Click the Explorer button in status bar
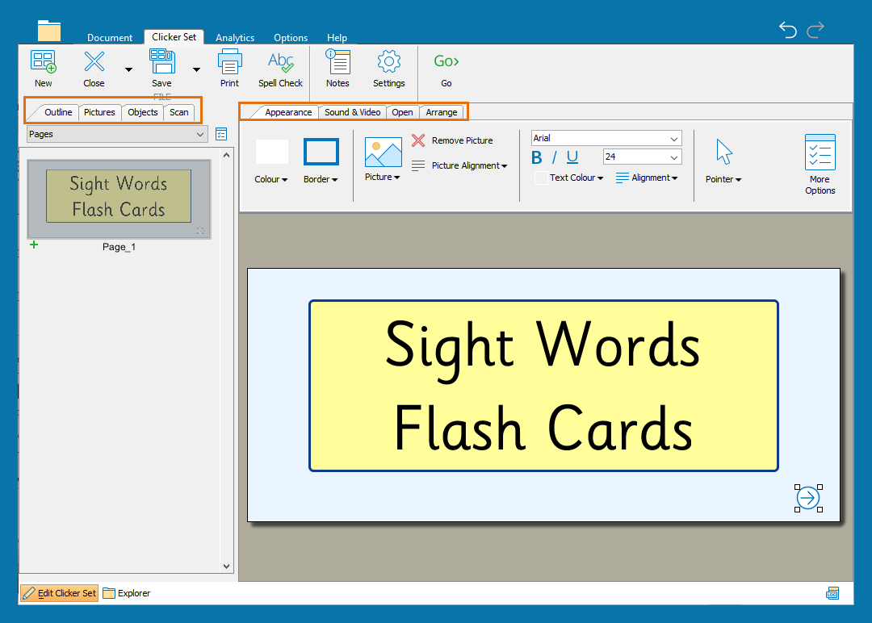The height and width of the screenshot is (623, 872). click(x=127, y=593)
